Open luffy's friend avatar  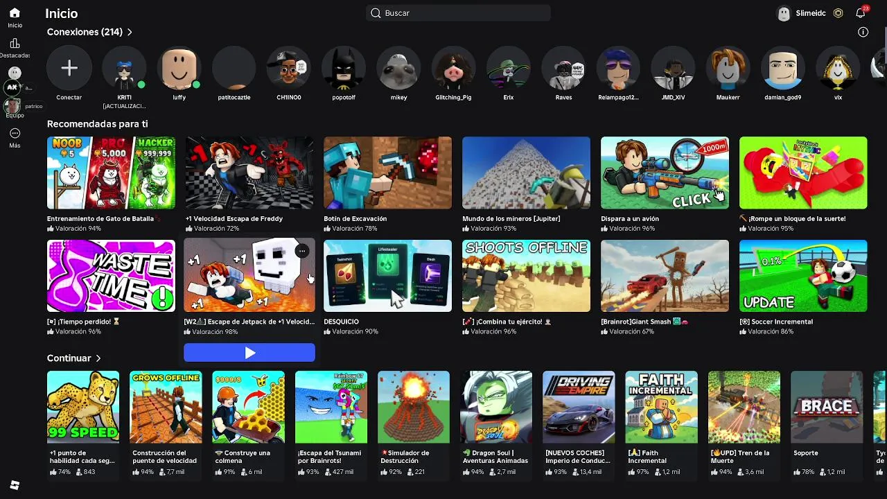pyautogui.click(x=179, y=68)
